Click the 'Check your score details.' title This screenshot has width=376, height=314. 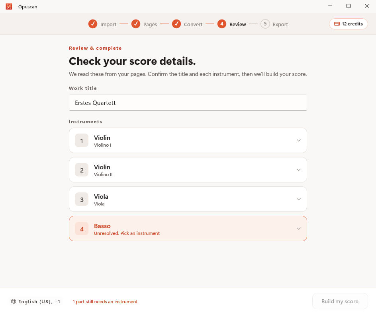click(x=132, y=61)
